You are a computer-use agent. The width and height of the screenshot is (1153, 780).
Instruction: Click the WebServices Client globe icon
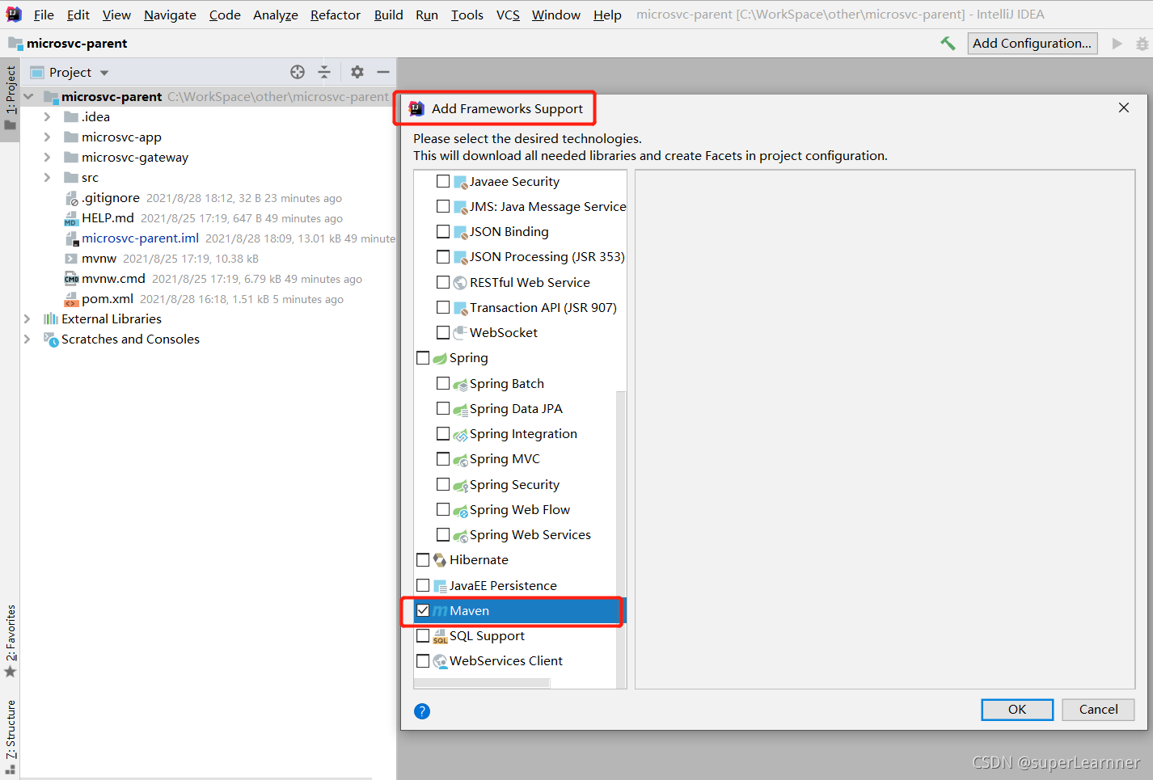tap(440, 661)
